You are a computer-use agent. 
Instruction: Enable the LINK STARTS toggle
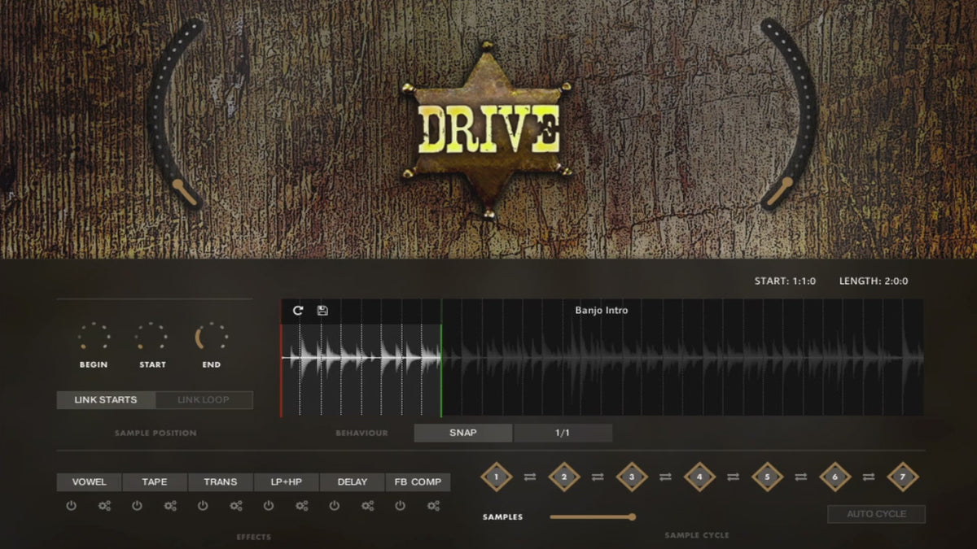click(106, 400)
